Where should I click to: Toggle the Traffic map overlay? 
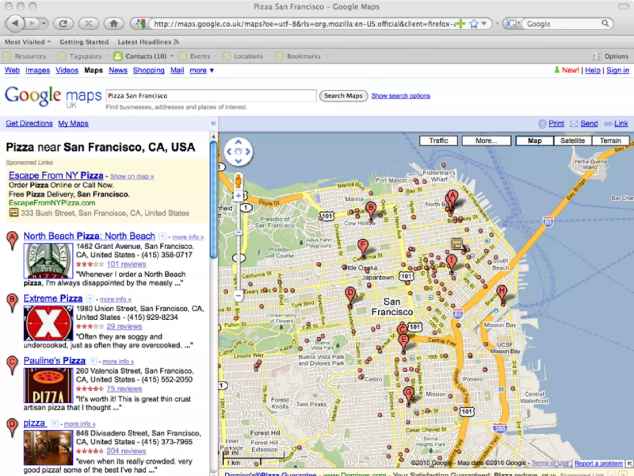[438, 141]
